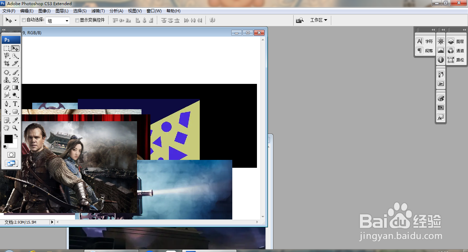Collapse the toolbox using the double-arrow
Image resolution: width=468 pixels, height=252 pixels.
pos(4,30)
